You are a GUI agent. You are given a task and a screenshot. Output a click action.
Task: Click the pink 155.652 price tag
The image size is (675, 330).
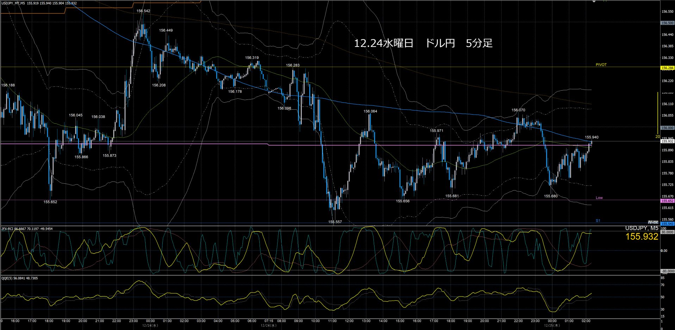667,201
